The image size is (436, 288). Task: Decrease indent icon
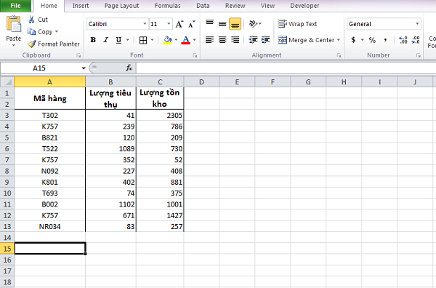pos(253,40)
